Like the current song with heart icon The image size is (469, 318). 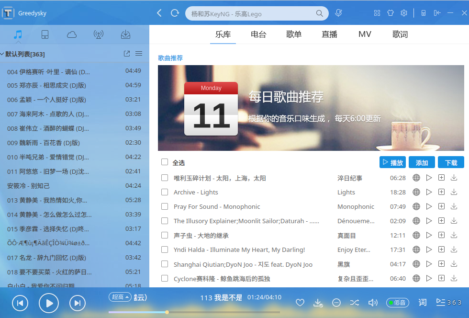coord(300,303)
